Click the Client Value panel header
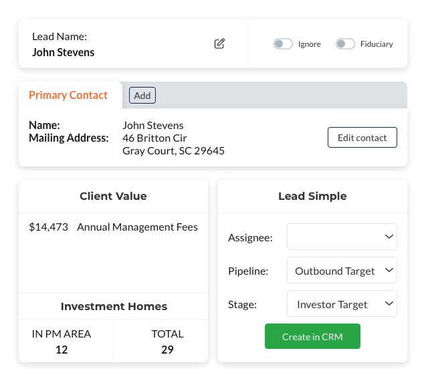Image resolution: width=426 pixels, height=381 pixels. point(113,196)
